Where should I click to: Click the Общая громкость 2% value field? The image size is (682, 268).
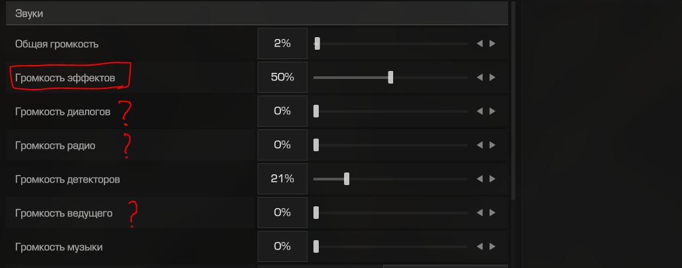tap(282, 44)
